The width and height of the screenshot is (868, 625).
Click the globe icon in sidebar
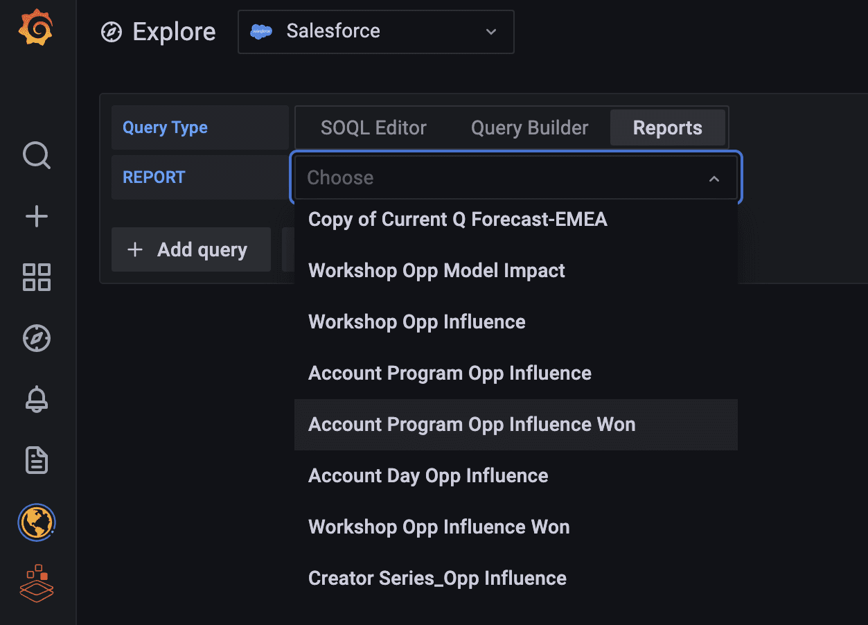(x=37, y=522)
